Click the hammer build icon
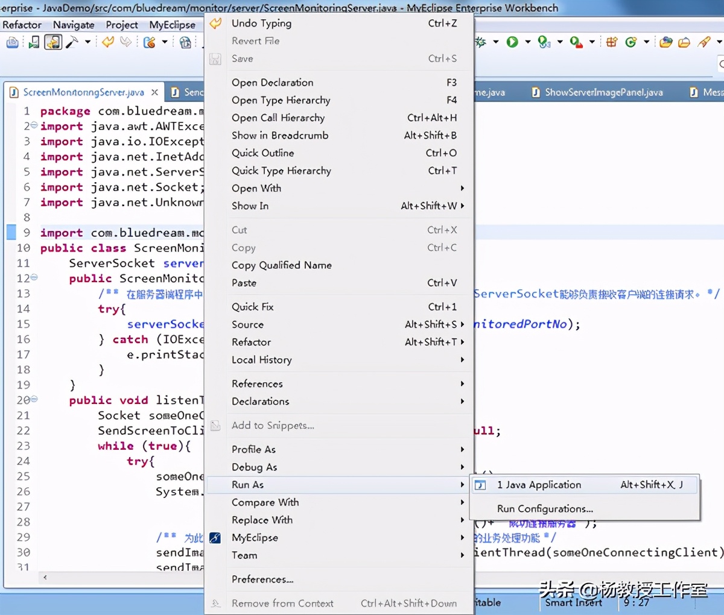Viewport: 724px width, 615px height. pyautogui.click(x=72, y=42)
